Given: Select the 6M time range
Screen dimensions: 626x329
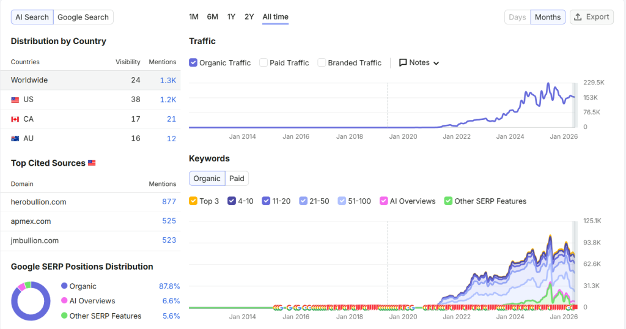Looking at the screenshot, I should pos(212,17).
